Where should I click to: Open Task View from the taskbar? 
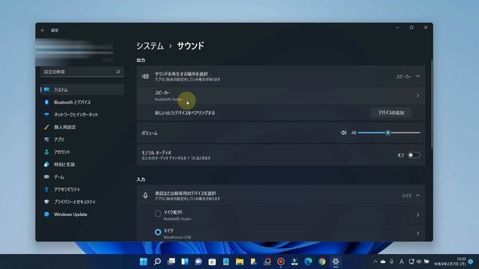171,262
